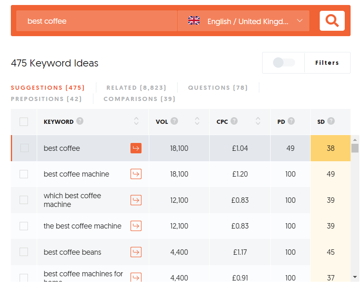Tick checkbox for best coffee machine row
Image resolution: width=361 pixels, height=283 pixels.
24,174
